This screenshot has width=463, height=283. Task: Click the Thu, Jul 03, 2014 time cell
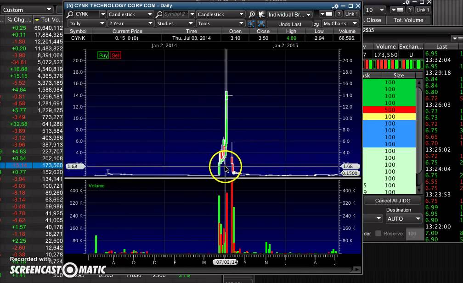tap(192, 38)
